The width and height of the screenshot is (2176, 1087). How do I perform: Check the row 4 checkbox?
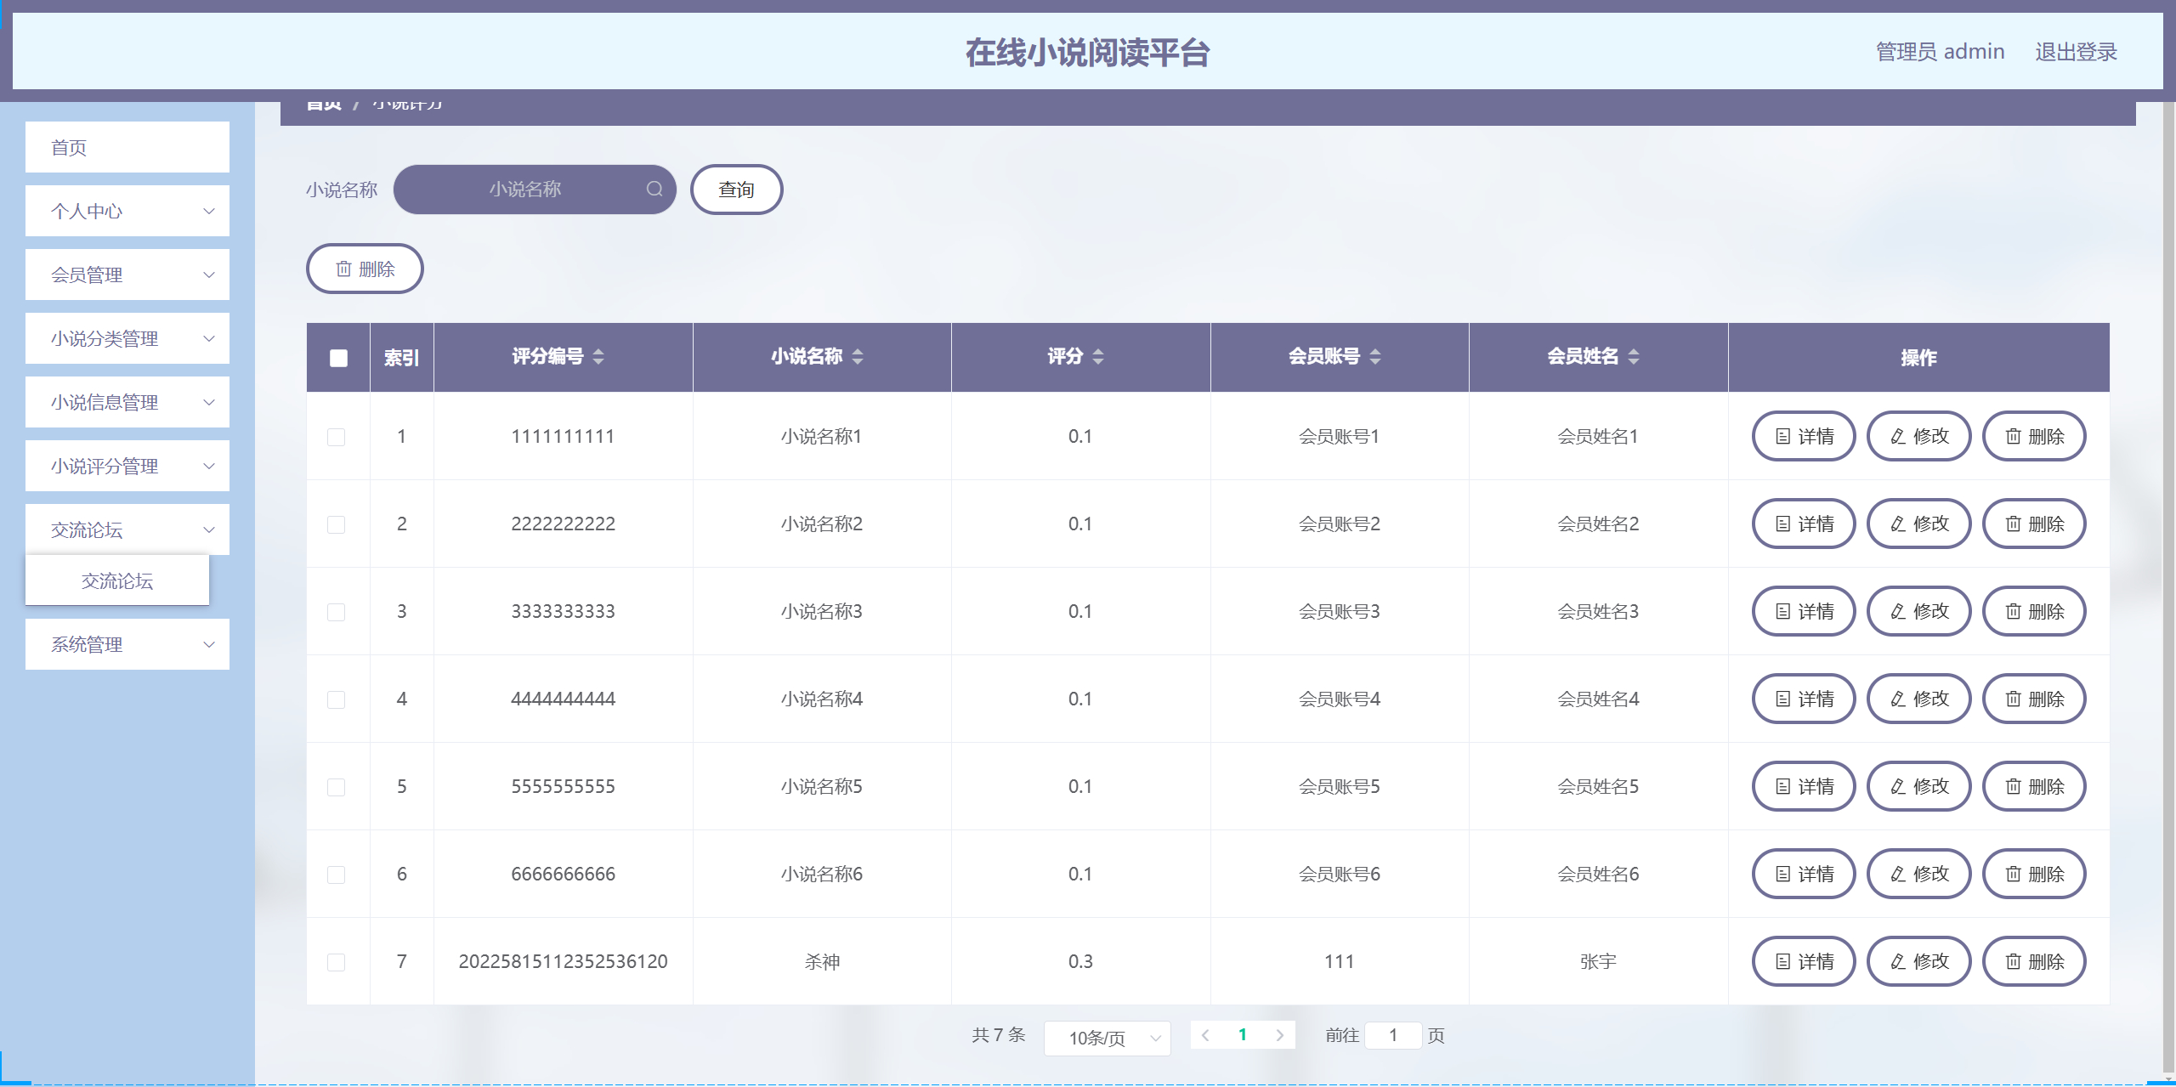click(337, 699)
